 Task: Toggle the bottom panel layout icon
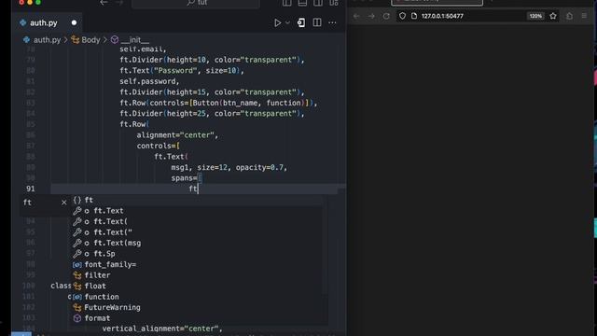(302, 3)
